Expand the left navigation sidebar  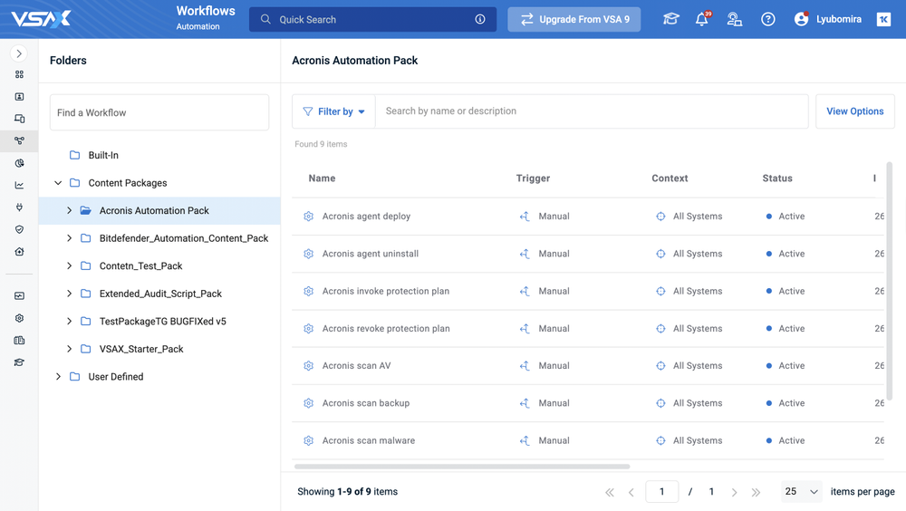[x=19, y=53]
